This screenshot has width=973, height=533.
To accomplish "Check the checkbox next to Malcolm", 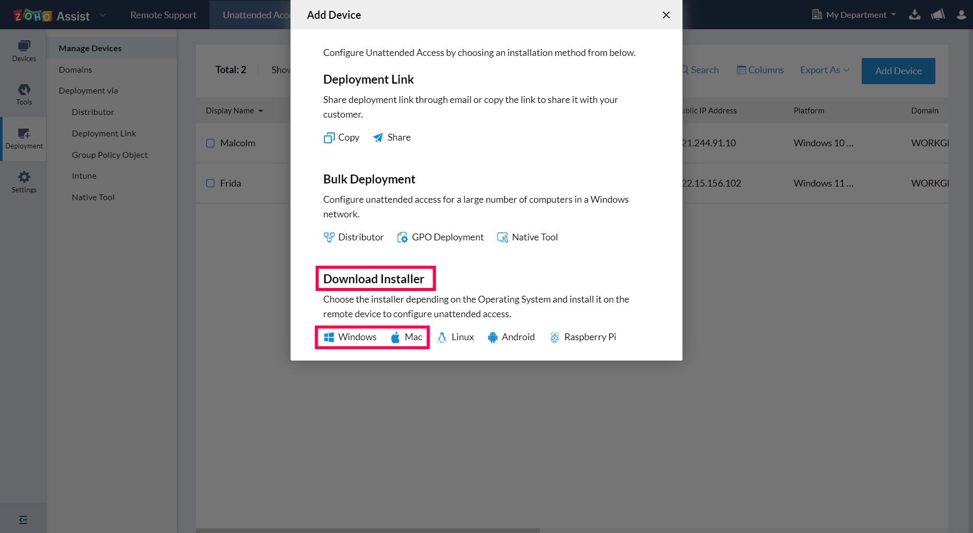I will [x=210, y=143].
